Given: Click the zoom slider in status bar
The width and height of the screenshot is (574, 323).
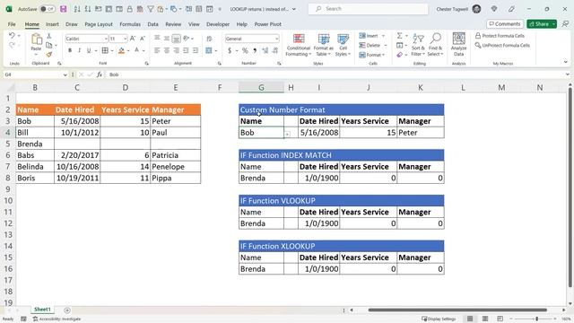Looking at the screenshot, I should pos(536,319).
